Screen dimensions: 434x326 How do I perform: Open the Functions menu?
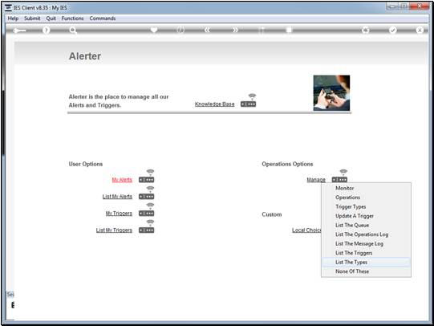(x=72, y=18)
